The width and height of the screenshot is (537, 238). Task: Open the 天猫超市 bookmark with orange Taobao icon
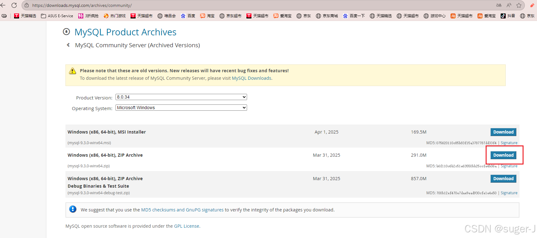(x=462, y=16)
